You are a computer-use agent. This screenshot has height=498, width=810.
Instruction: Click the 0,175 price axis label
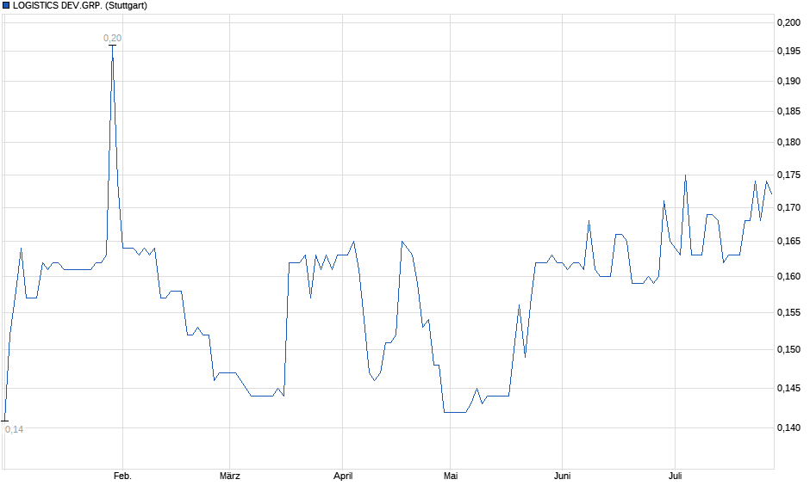788,175
